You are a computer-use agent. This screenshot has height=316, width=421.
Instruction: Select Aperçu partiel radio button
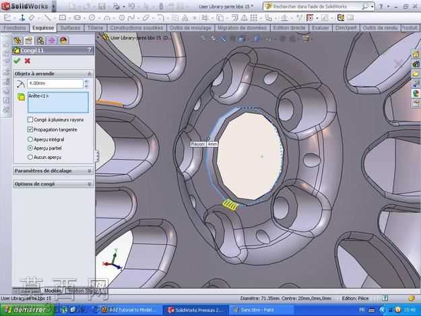30,148
